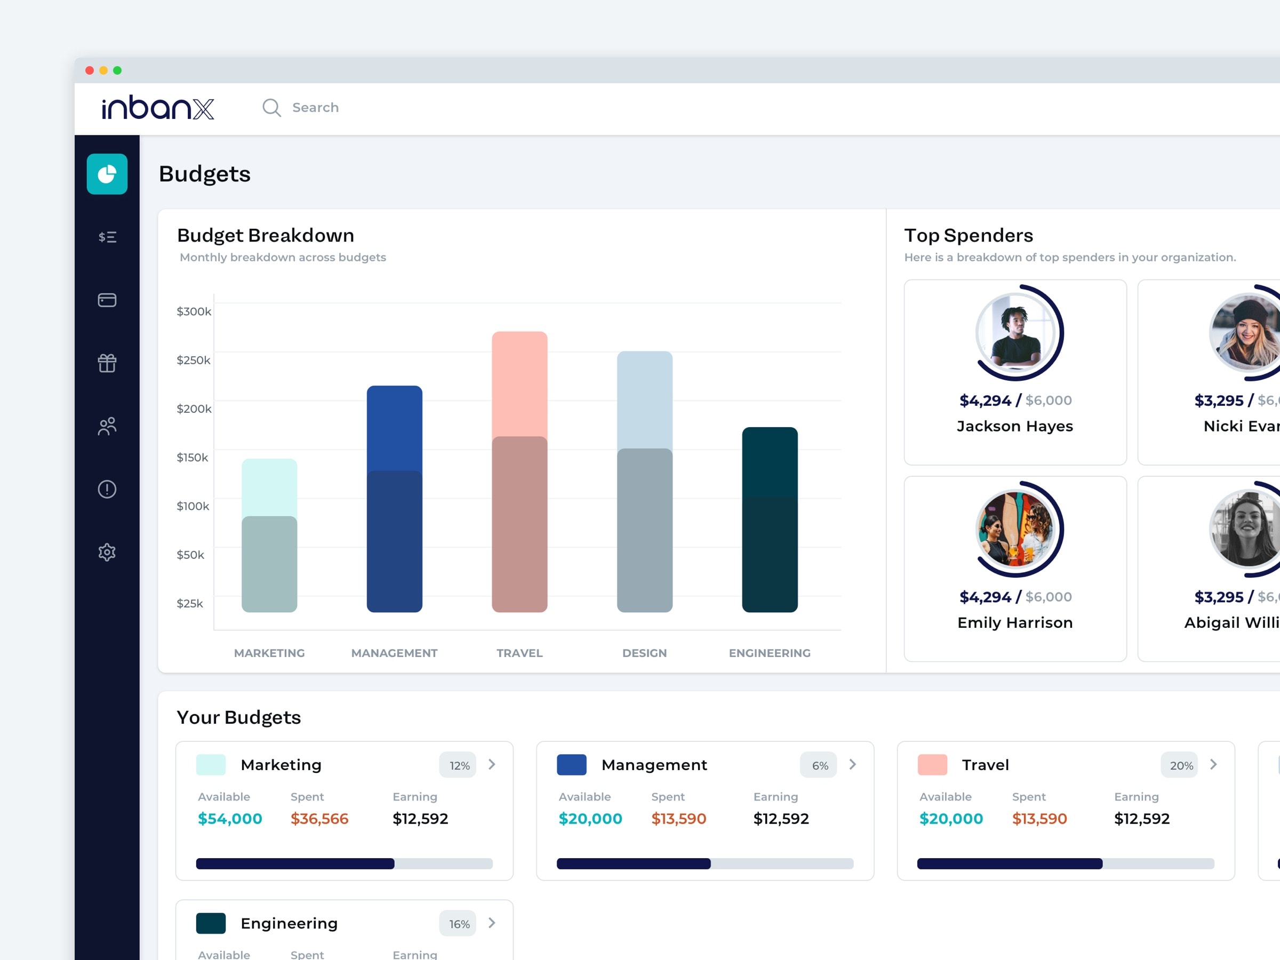Click the Marketing bar in chart
Screen dimensions: 1280x960
(x=270, y=535)
